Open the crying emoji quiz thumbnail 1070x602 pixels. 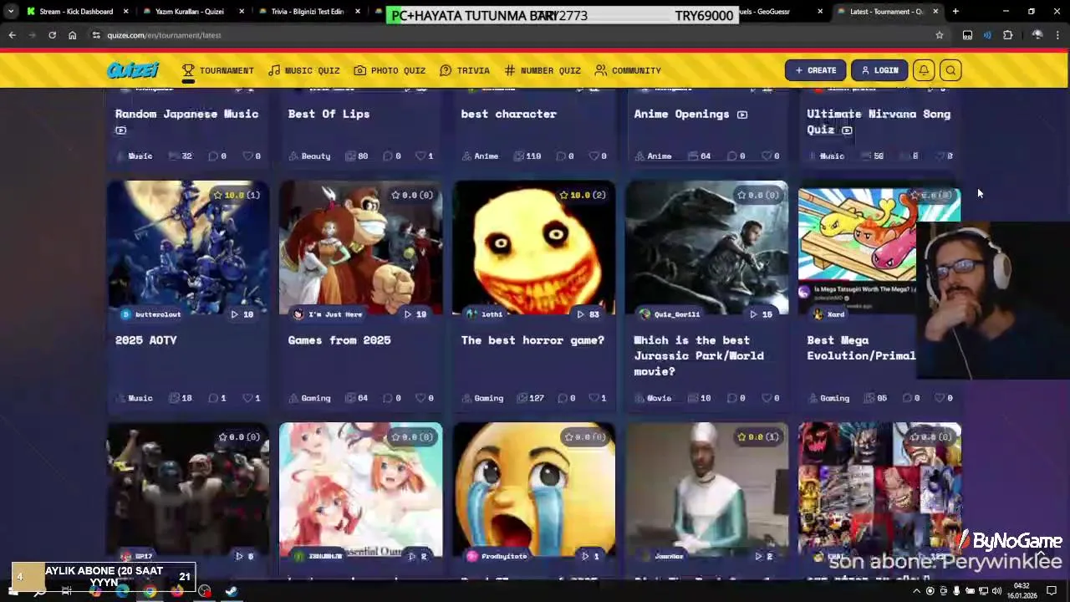point(534,489)
